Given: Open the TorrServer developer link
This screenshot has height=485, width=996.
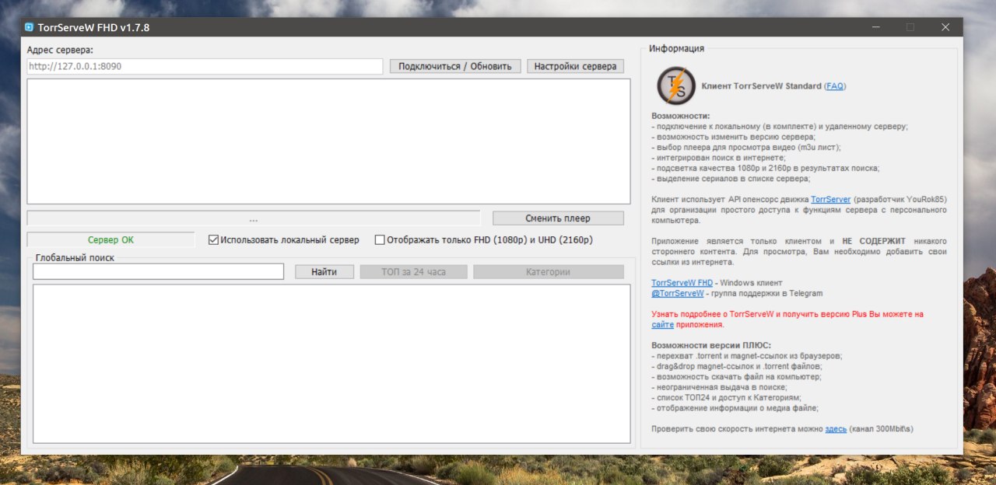Looking at the screenshot, I should pyautogui.click(x=830, y=200).
